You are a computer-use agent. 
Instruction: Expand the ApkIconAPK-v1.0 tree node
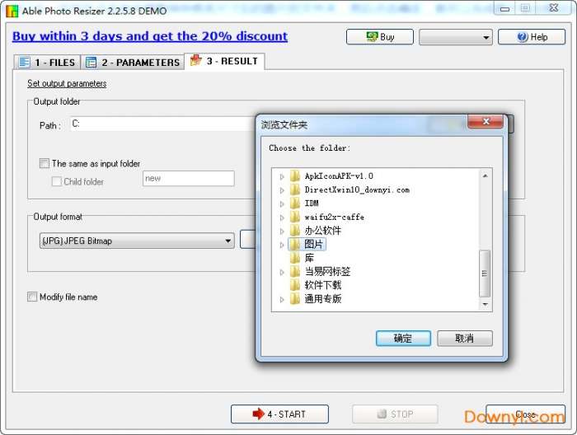click(282, 176)
